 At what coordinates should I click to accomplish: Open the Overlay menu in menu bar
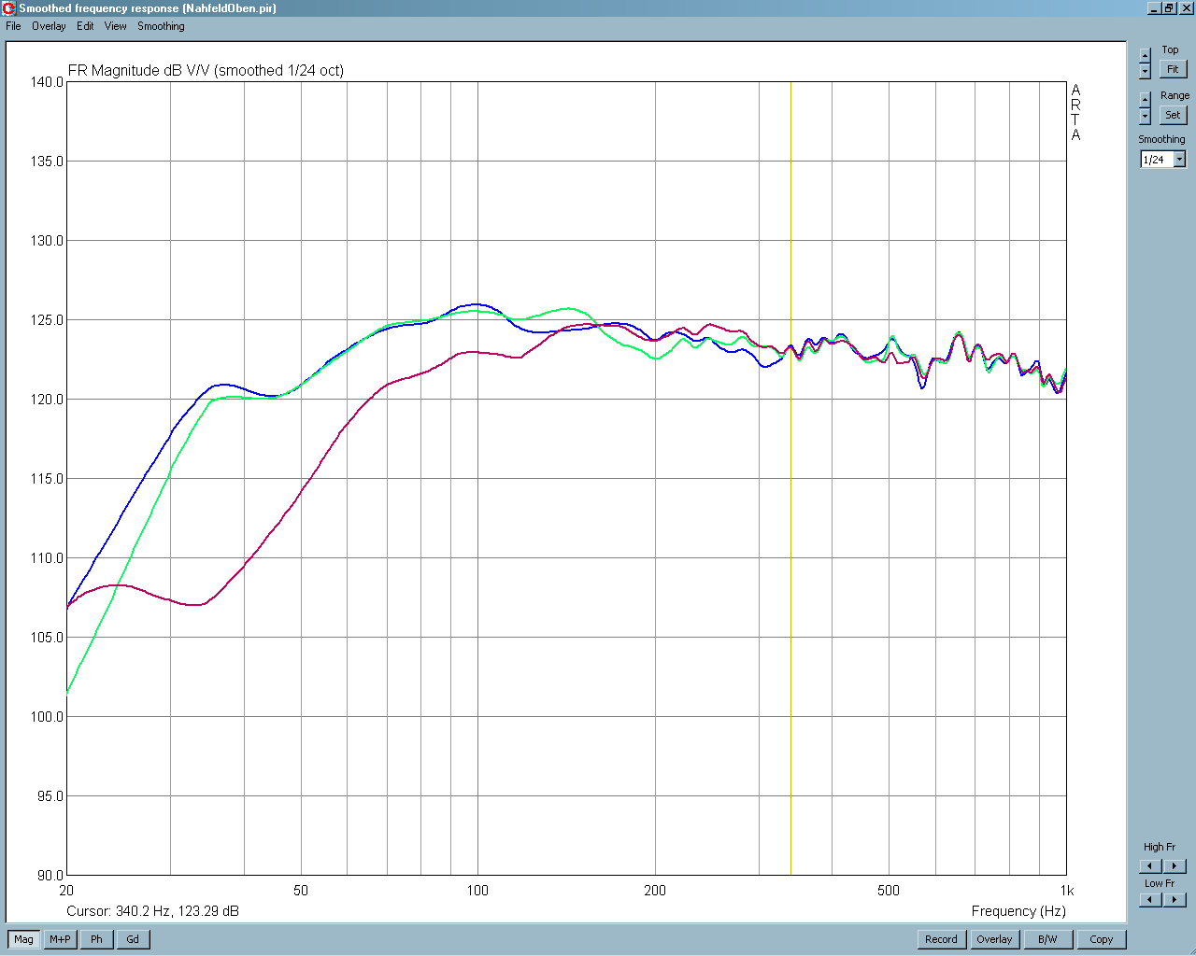pyautogui.click(x=49, y=26)
